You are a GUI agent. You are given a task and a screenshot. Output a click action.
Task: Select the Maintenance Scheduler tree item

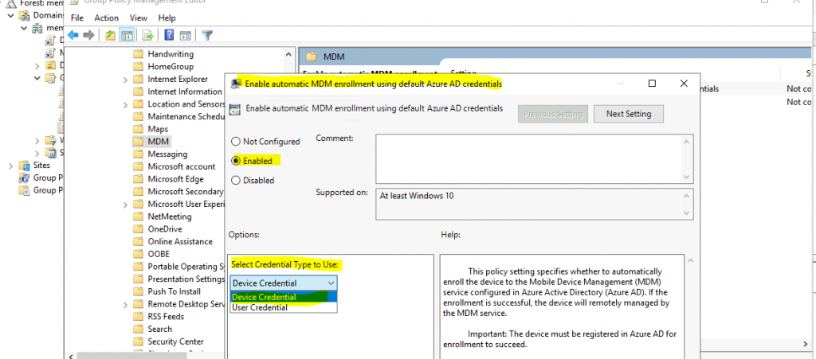tap(186, 116)
